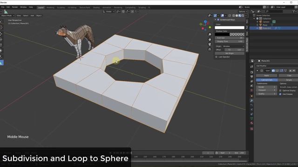Image resolution: width=298 pixels, height=167 pixels.
Task: Open the Global transform orientation dropdown
Action: (108, 12)
